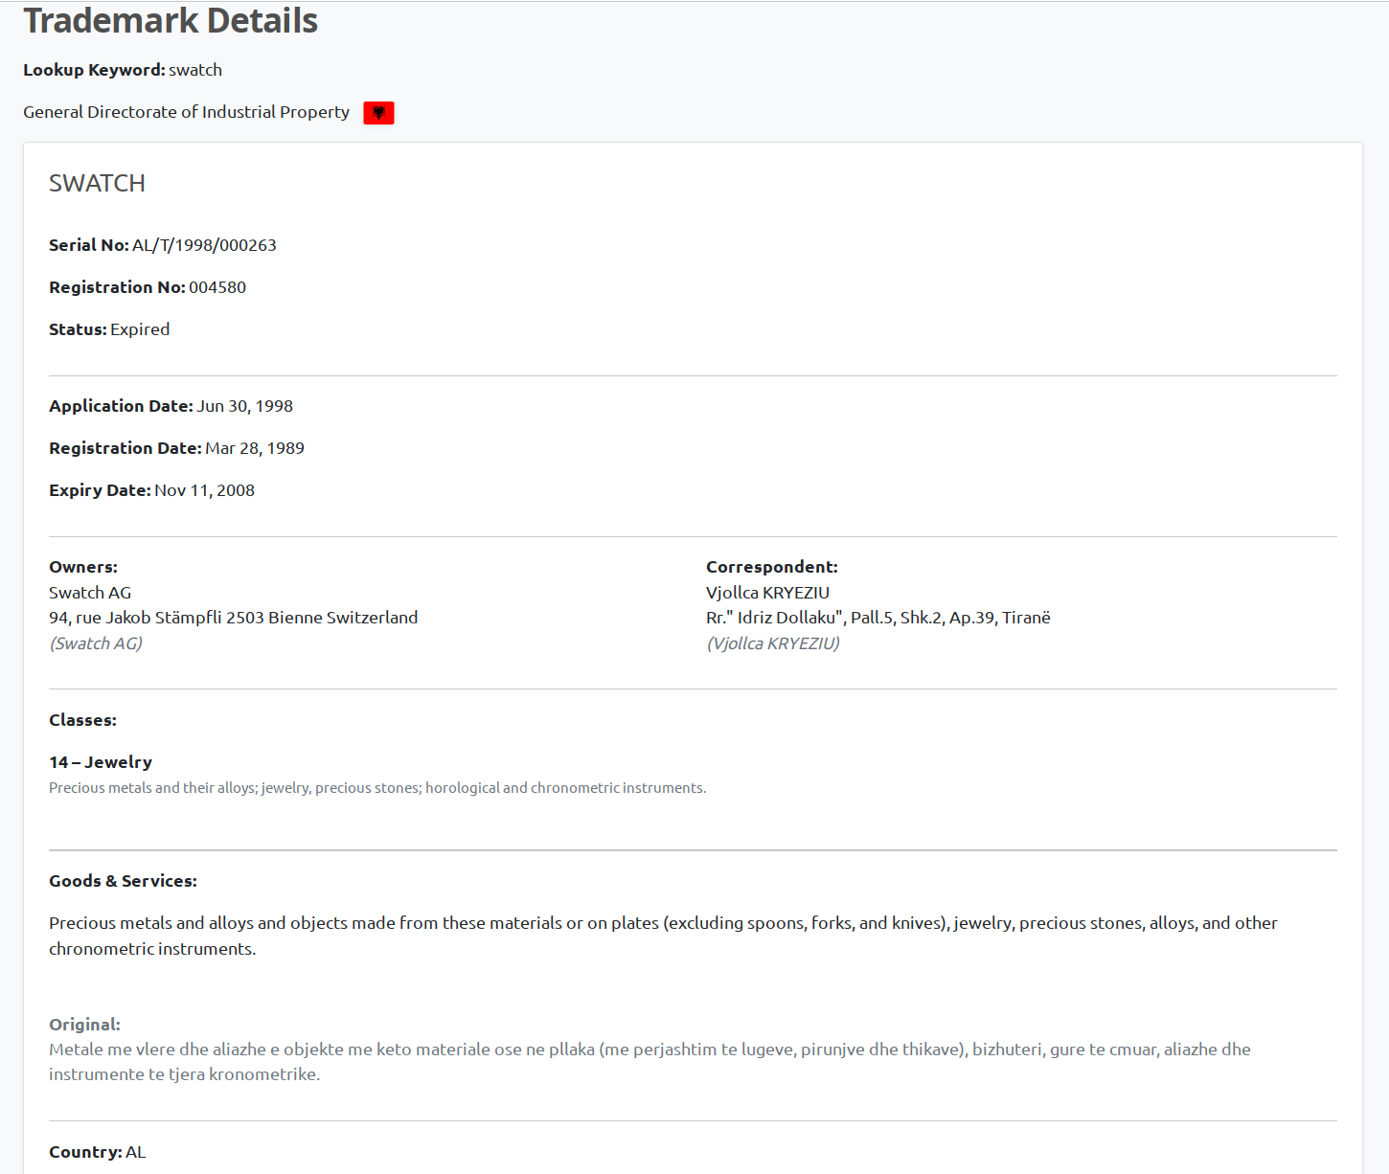This screenshot has width=1389, height=1174.
Task: Click owner name Swatch AG
Action: 90,593
